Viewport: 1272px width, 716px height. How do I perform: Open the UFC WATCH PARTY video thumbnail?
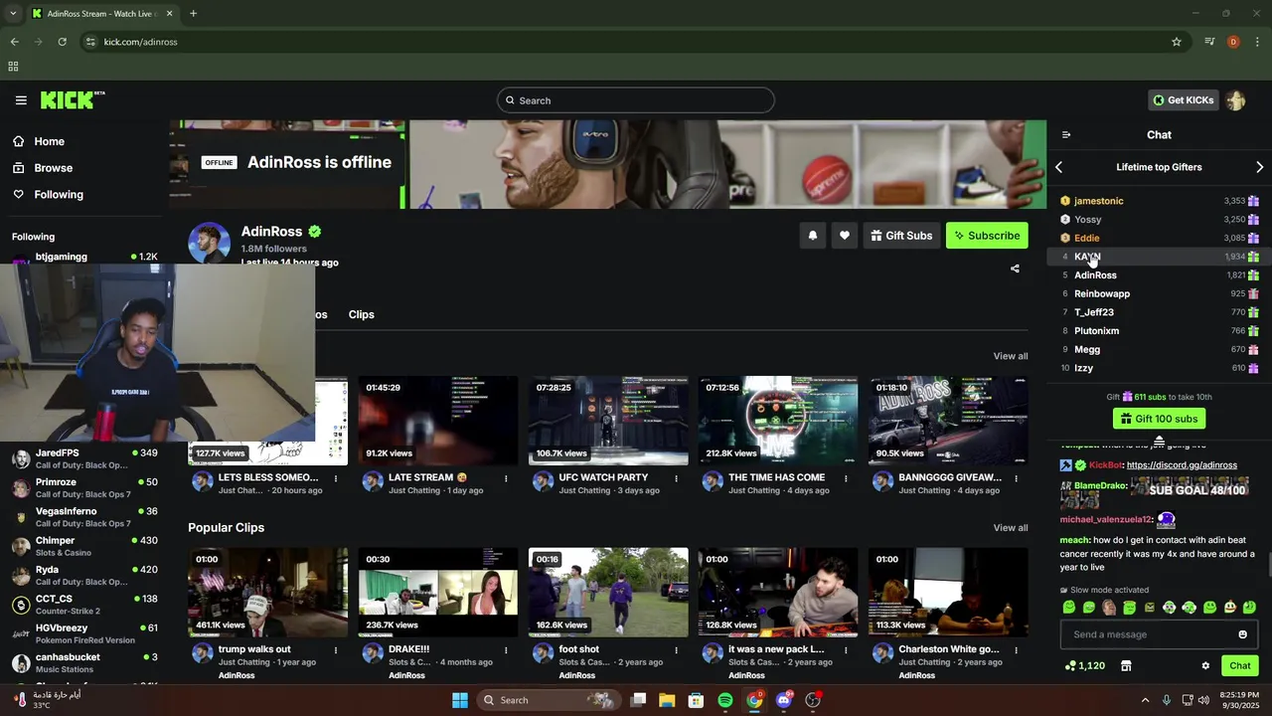click(608, 421)
